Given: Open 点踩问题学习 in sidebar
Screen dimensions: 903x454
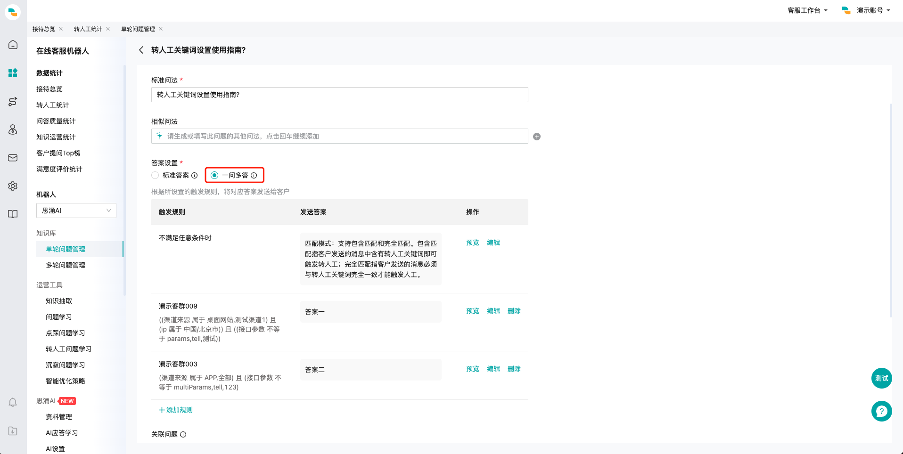Looking at the screenshot, I should (66, 333).
